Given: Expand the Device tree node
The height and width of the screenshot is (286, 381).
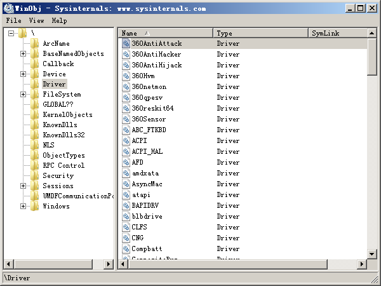Looking at the screenshot, I should [23, 74].
